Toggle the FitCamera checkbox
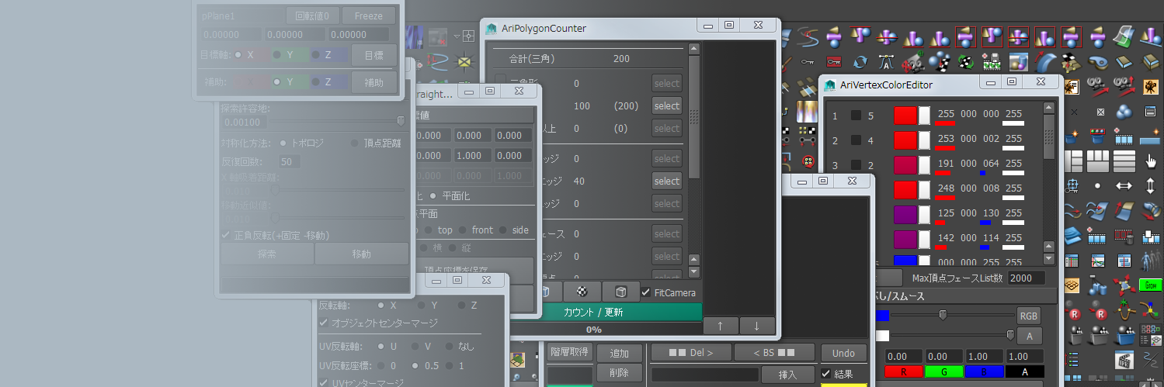This screenshot has width=1164, height=387. 646,292
